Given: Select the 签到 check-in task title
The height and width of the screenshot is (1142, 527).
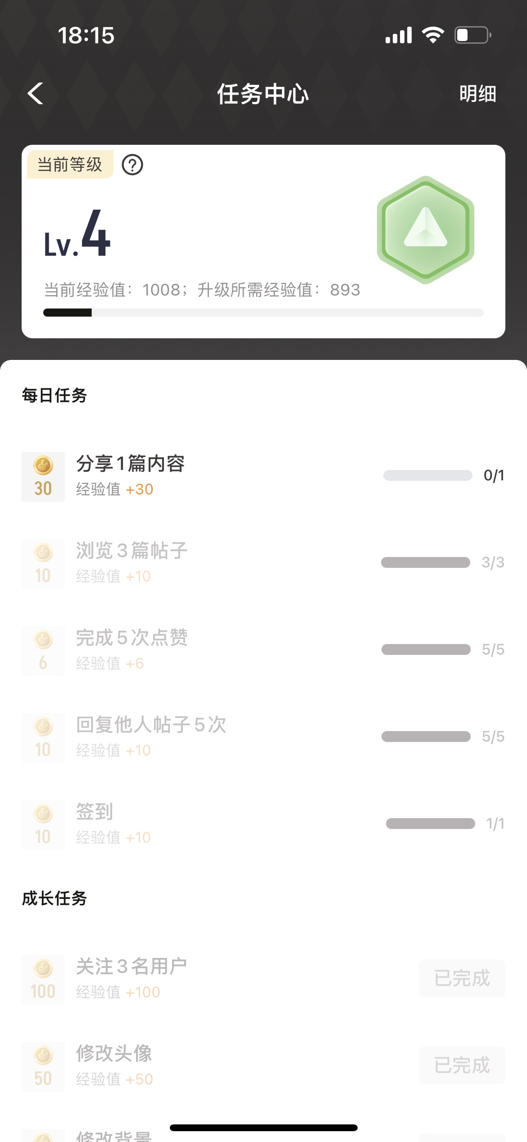Looking at the screenshot, I should tap(95, 812).
